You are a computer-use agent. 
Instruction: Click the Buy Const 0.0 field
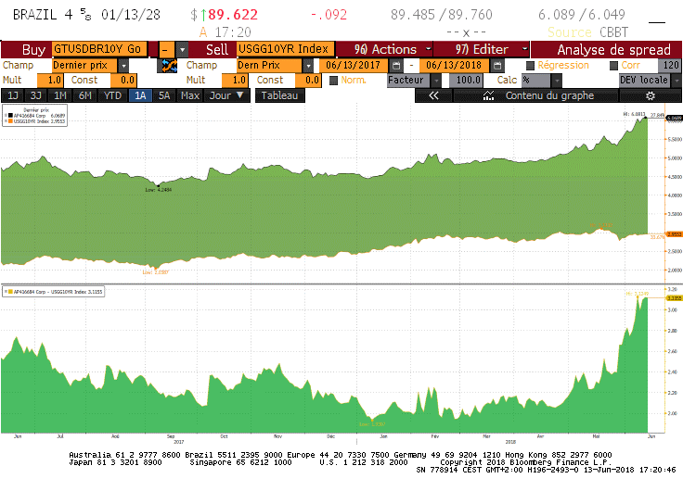click(x=123, y=81)
